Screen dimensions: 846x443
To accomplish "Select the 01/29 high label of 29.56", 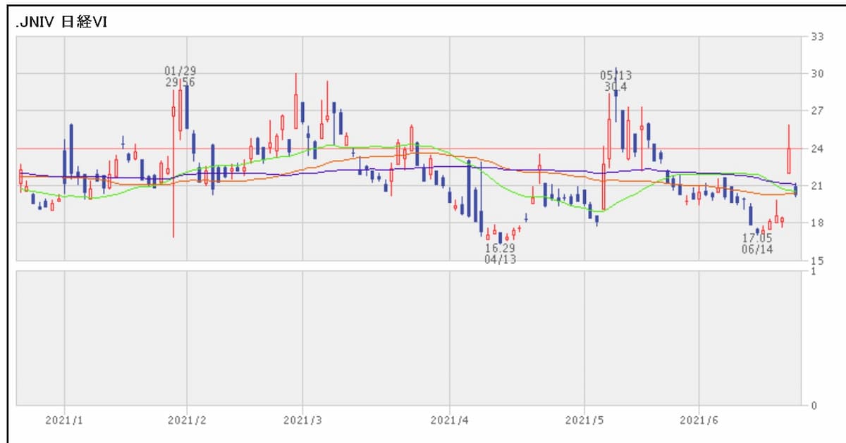I will pos(180,77).
